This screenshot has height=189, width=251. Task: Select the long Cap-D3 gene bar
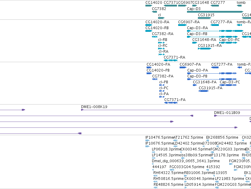point(215,12)
